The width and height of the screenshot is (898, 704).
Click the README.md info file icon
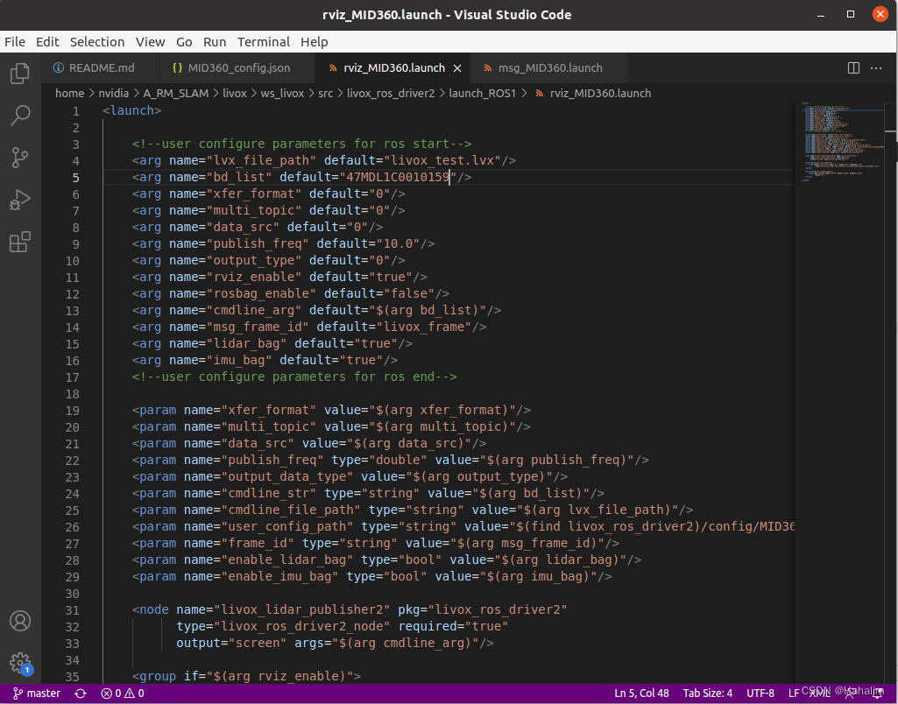pos(59,68)
